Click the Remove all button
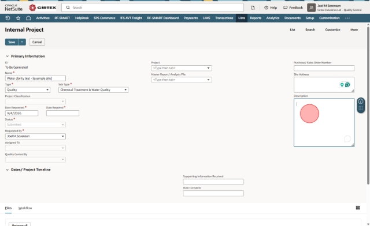The image size is (370, 226). 20,225
